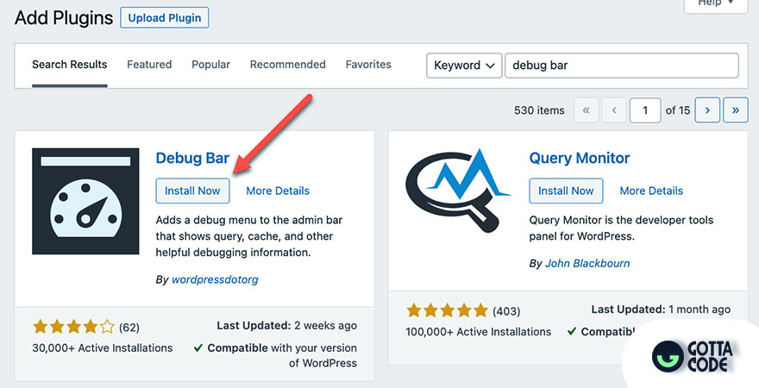Click the Query Monitor magnifier plugin icon
The width and height of the screenshot is (759, 388).
(457, 191)
